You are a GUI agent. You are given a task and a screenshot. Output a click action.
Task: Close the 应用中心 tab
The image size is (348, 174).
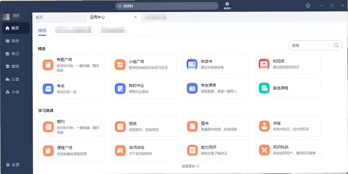(135, 17)
